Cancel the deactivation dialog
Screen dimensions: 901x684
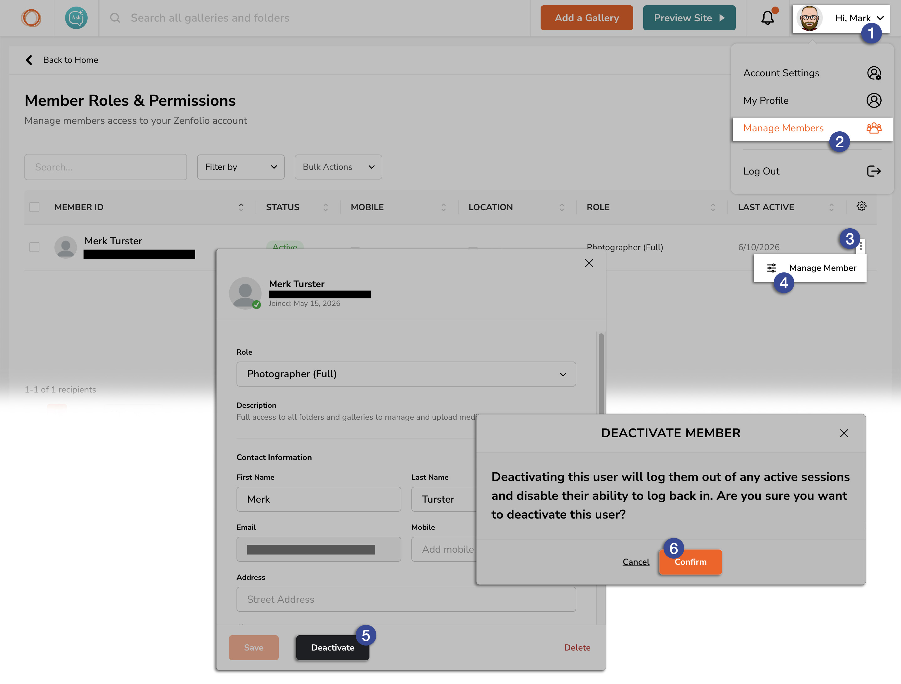636,562
